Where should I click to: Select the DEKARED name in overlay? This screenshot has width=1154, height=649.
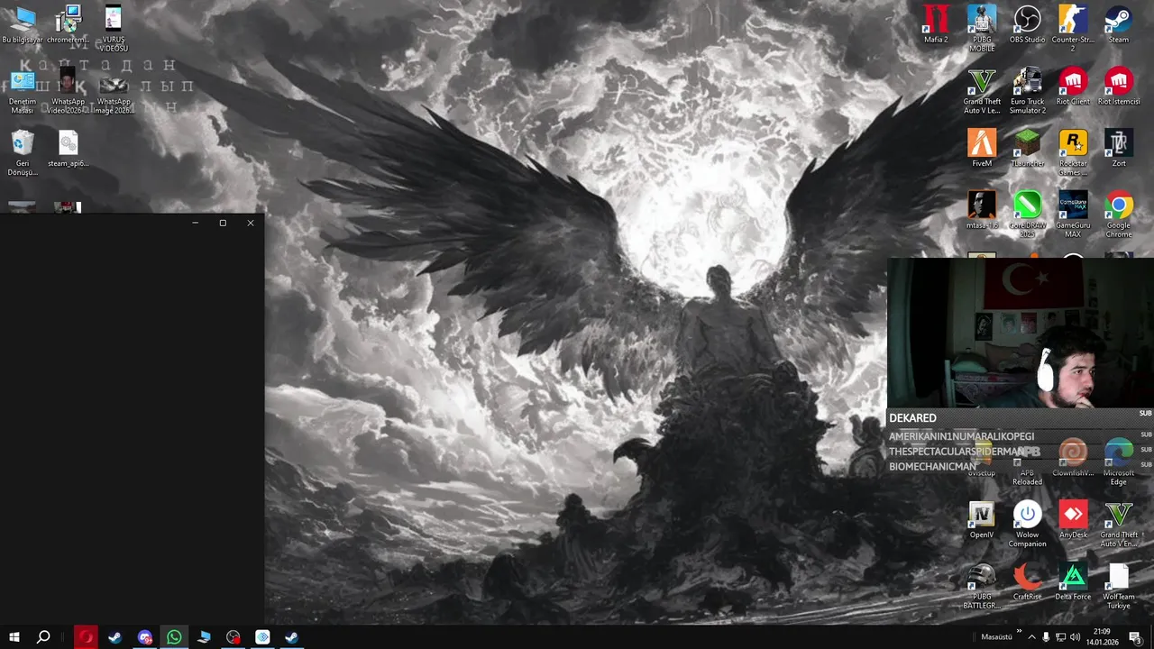912,418
